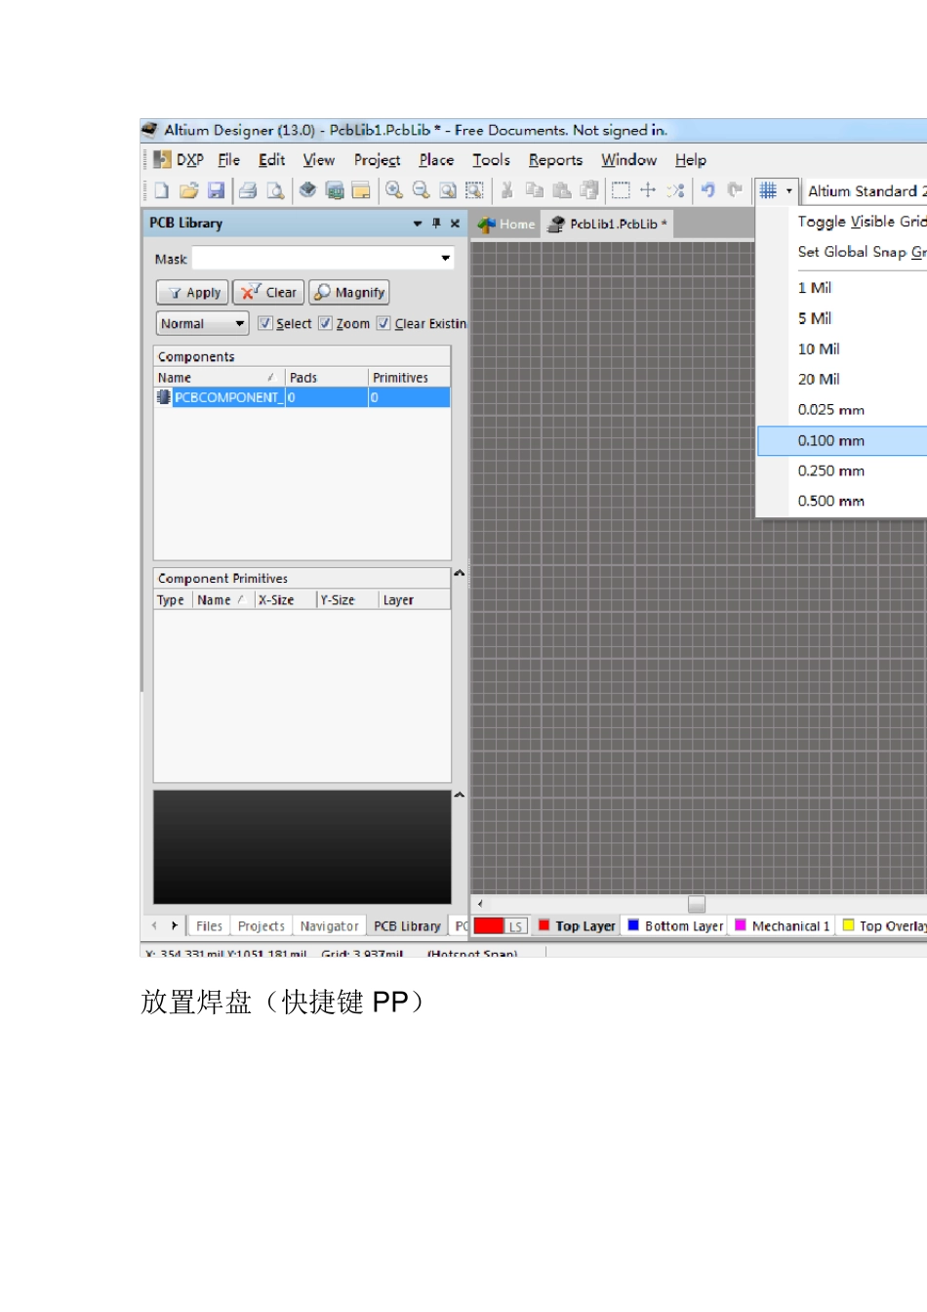
Task: Click the Zoom In magnifier icon
Action: tap(394, 190)
